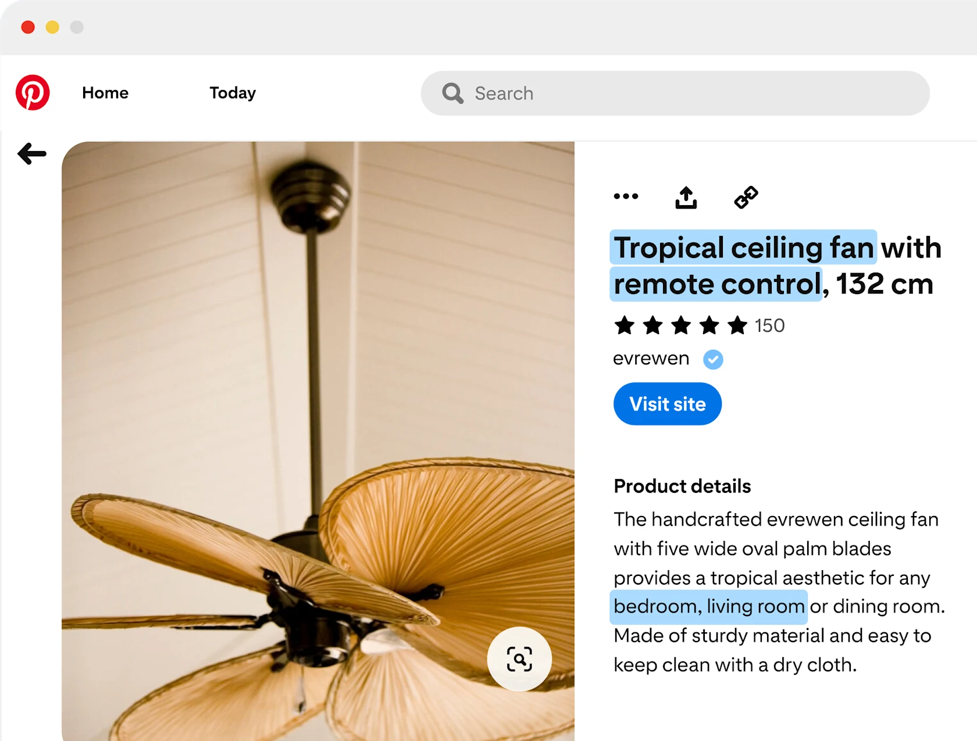Copy link using the chain icon
The image size is (977, 741).
click(x=746, y=198)
